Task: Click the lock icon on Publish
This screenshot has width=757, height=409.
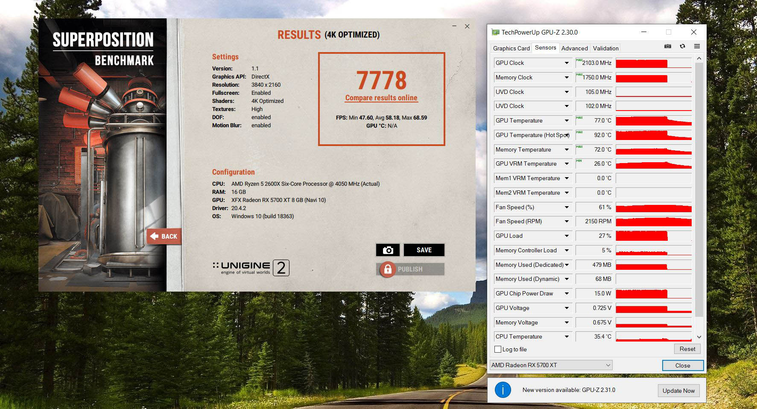Action: click(x=388, y=269)
